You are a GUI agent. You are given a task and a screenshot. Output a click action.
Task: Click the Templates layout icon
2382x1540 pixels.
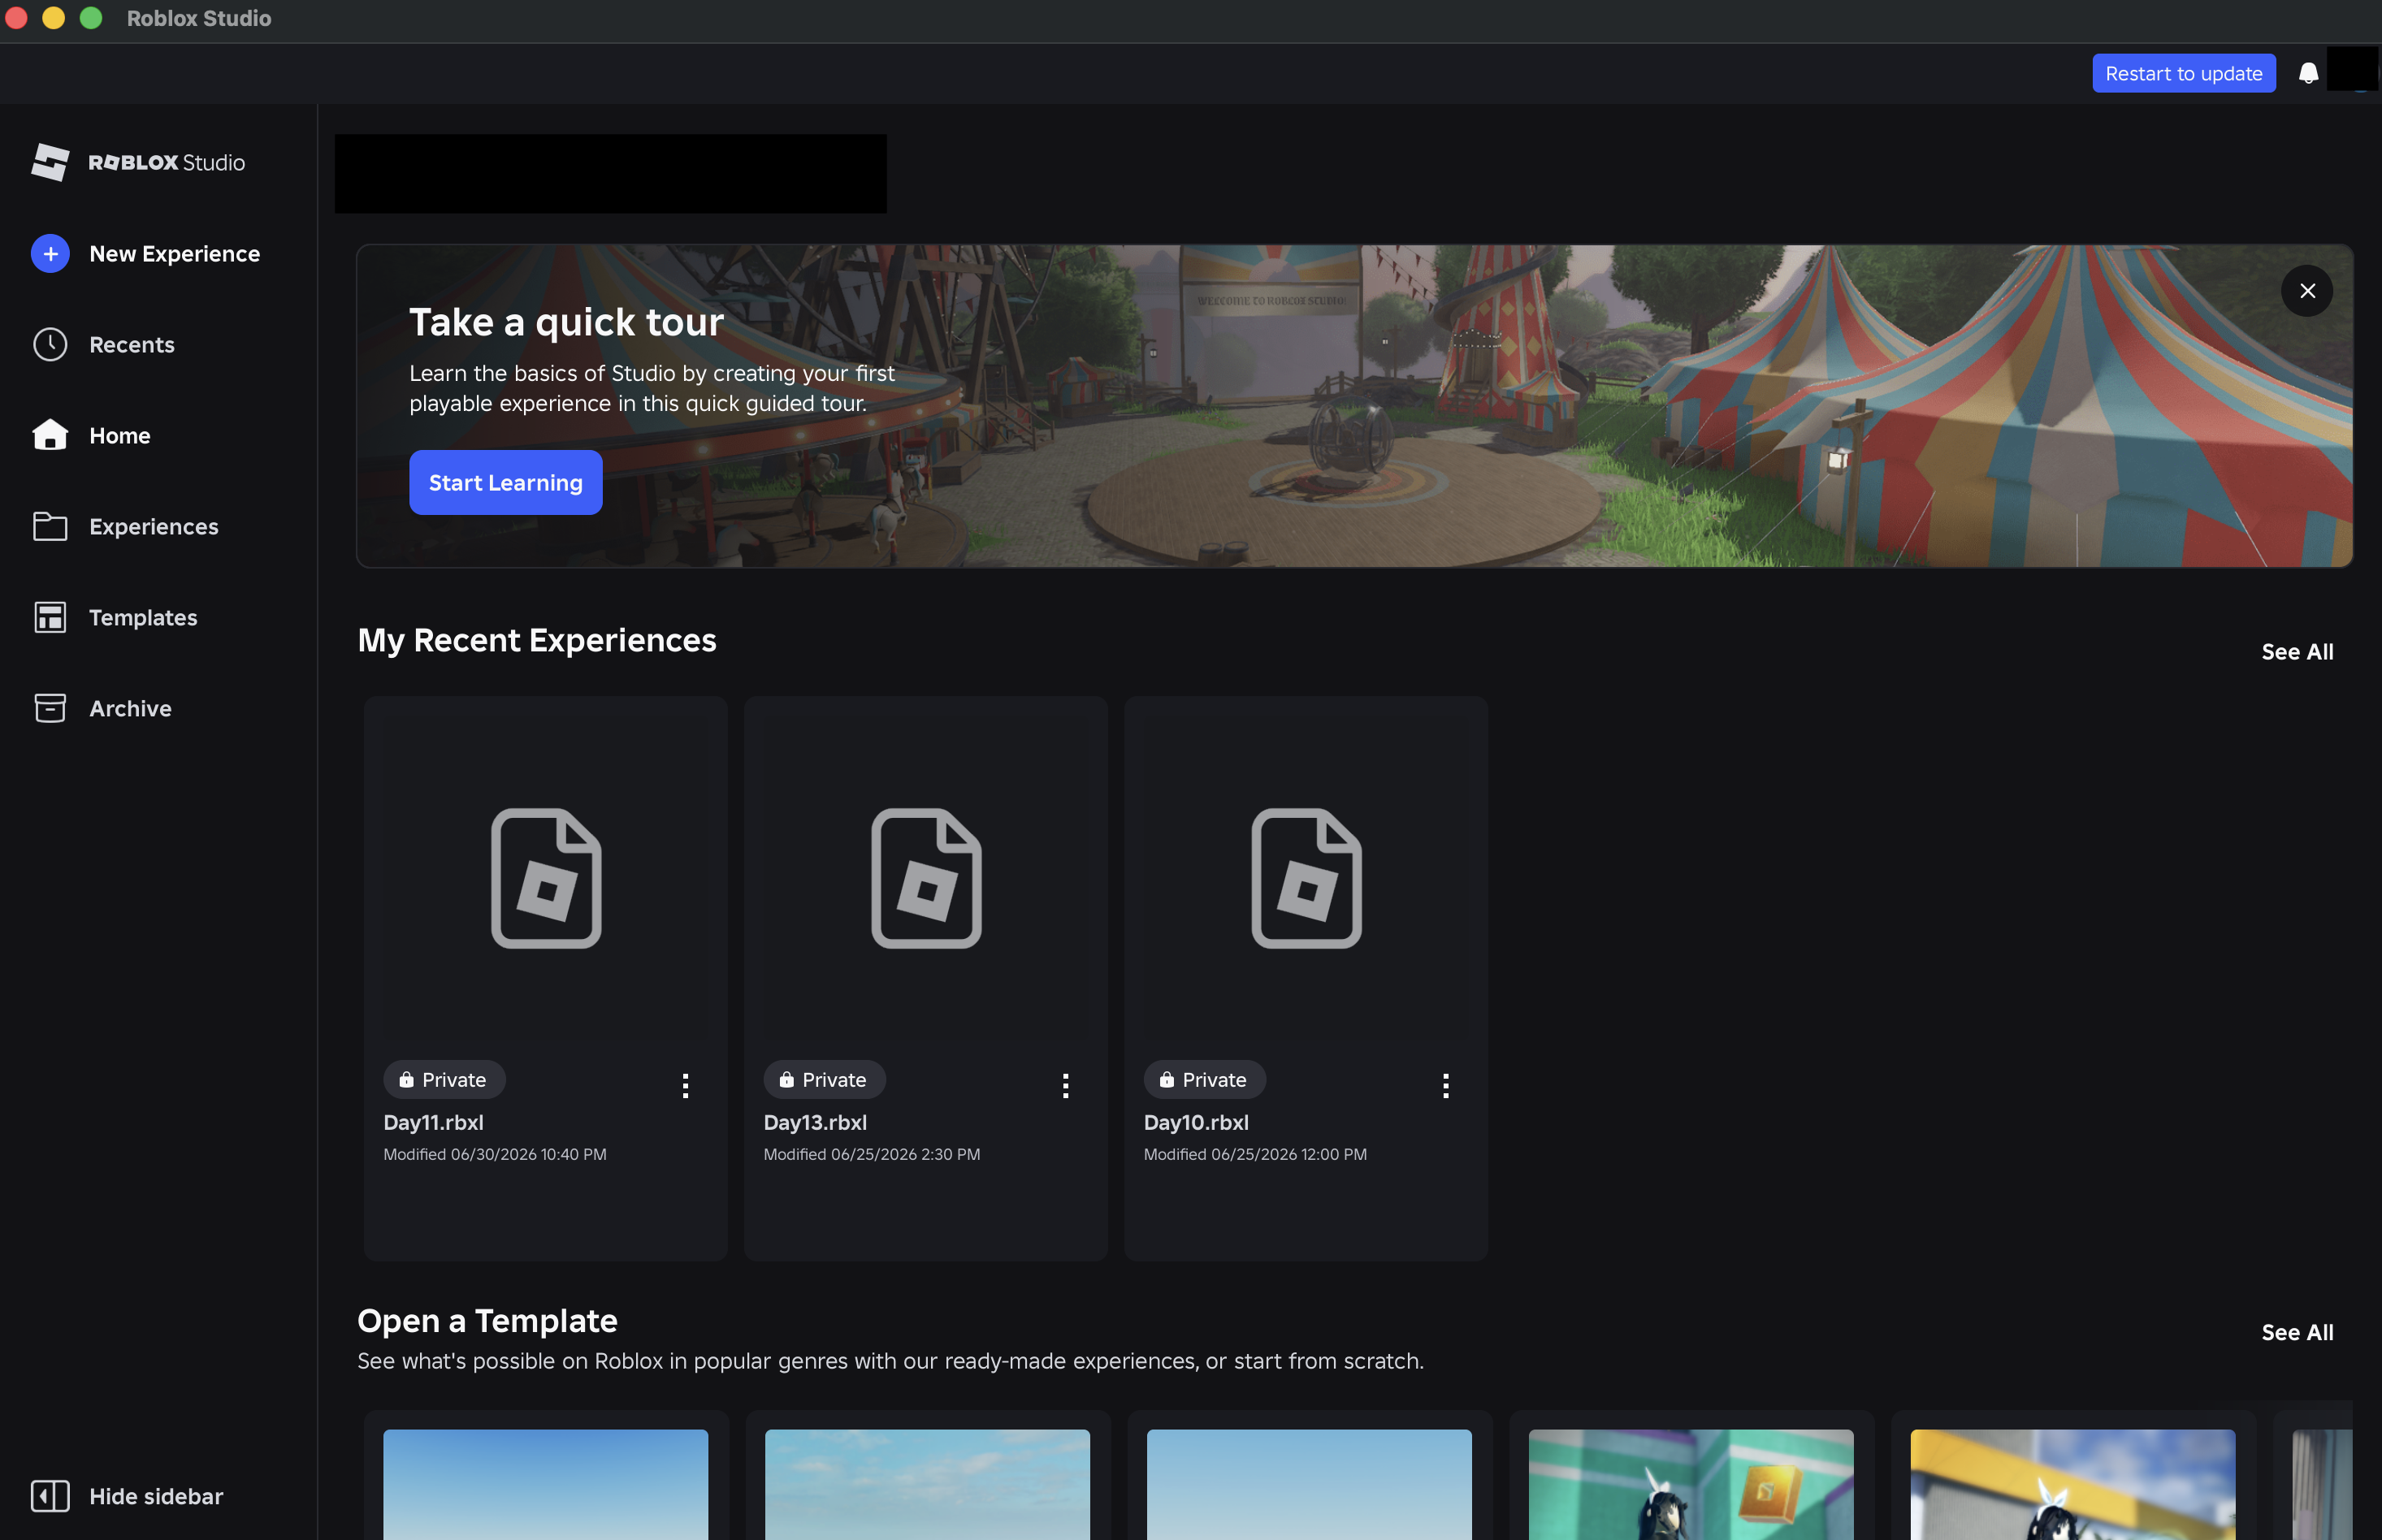[x=50, y=617]
